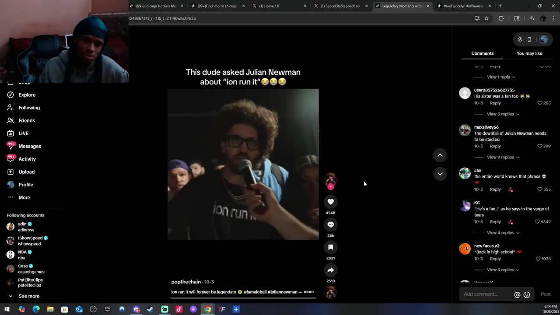Image resolution: width=560 pixels, height=315 pixels.
Task: Open the Explore page
Action: (27, 95)
